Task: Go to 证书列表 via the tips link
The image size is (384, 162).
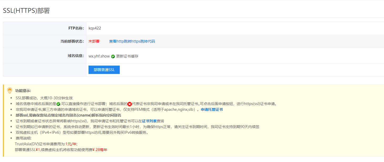Action: point(149,121)
